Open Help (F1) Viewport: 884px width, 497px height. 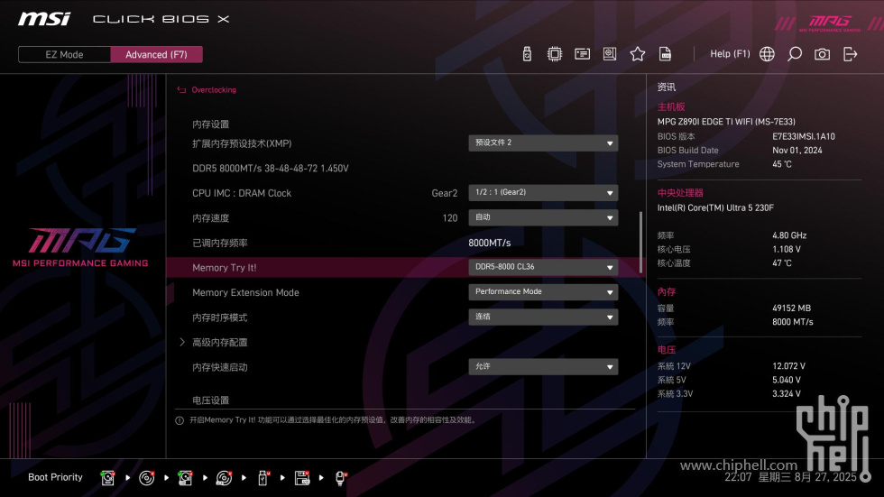point(730,54)
